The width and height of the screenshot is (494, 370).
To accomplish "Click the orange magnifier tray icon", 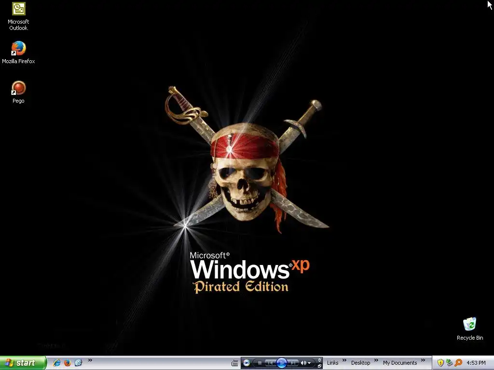I will pos(458,363).
